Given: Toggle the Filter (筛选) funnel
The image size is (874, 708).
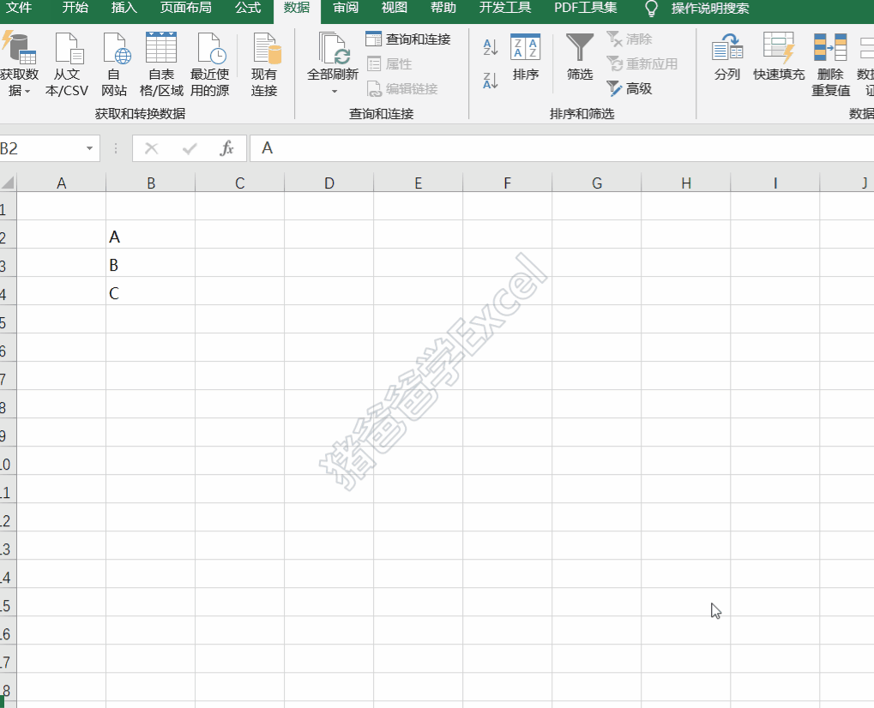Looking at the screenshot, I should click(x=580, y=57).
